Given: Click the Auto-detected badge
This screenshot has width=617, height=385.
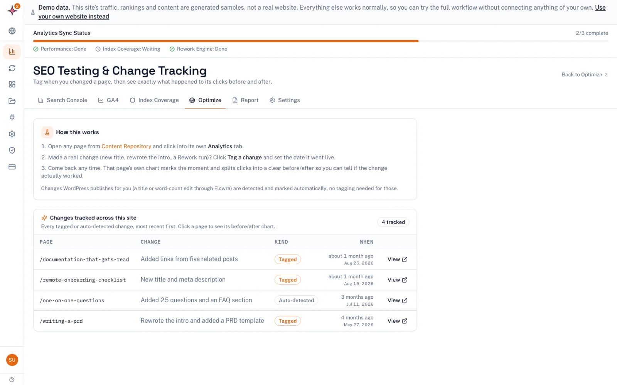Looking at the screenshot, I should pyautogui.click(x=296, y=300).
